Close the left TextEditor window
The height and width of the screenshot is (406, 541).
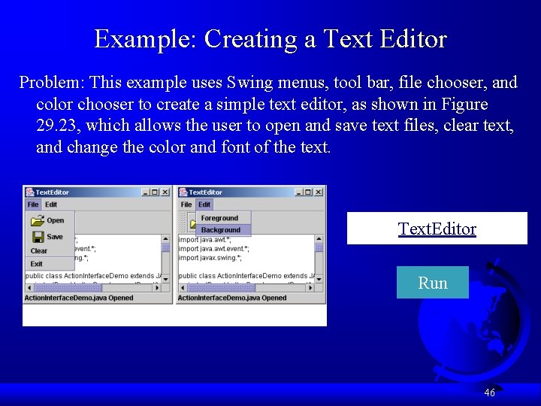click(165, 192)
